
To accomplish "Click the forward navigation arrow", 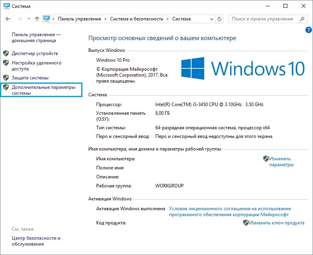I will pos(20,19).
